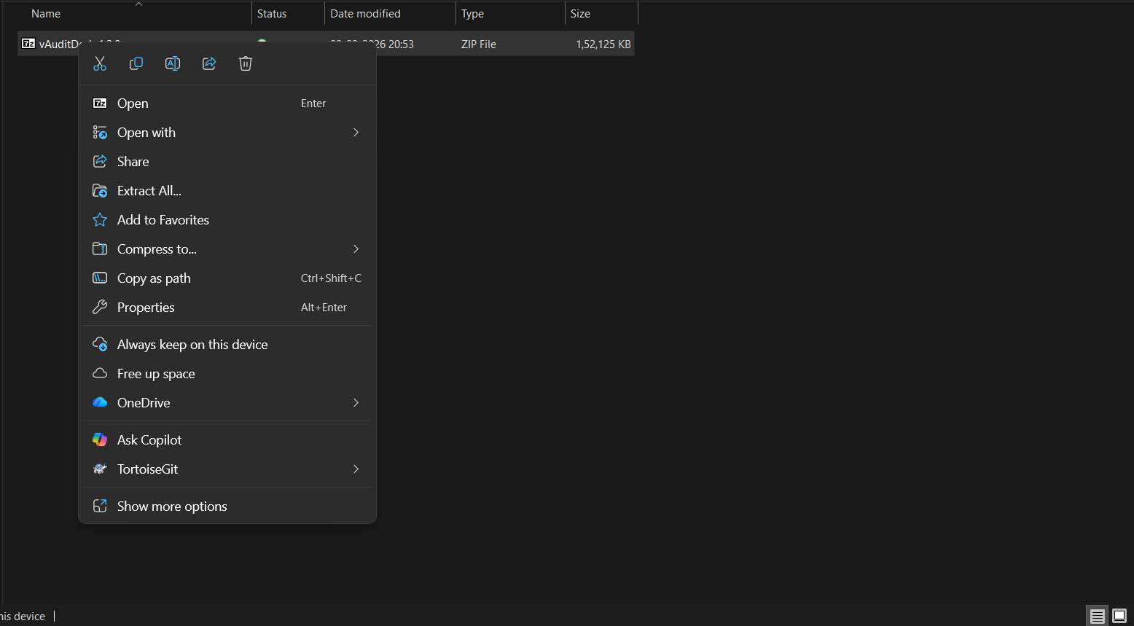Image resolution: width=1134 pixels, height=626 pixels.
Task: Expand the OneDrive submenu arrow
Action: (356, 403)
